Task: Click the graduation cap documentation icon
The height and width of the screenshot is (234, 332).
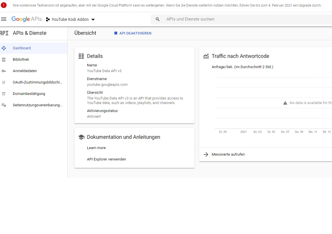Action: point(81,137)
